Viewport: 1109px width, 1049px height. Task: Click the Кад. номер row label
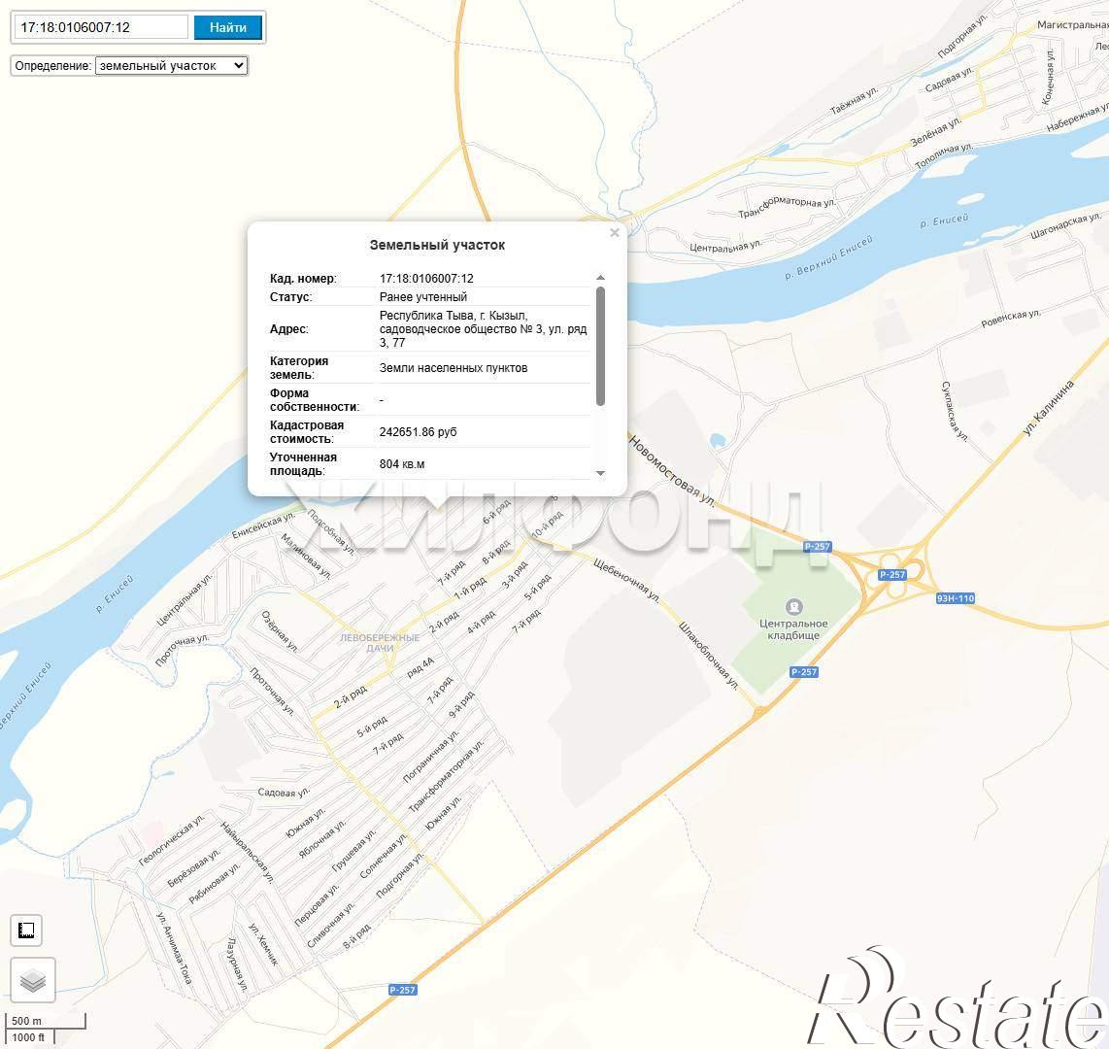click(303, 279)
